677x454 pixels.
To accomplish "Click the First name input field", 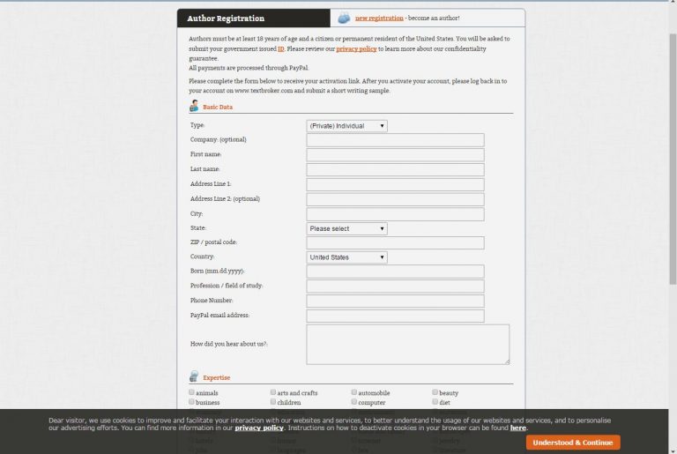I will pyautogui.click(x=395, y=154).
